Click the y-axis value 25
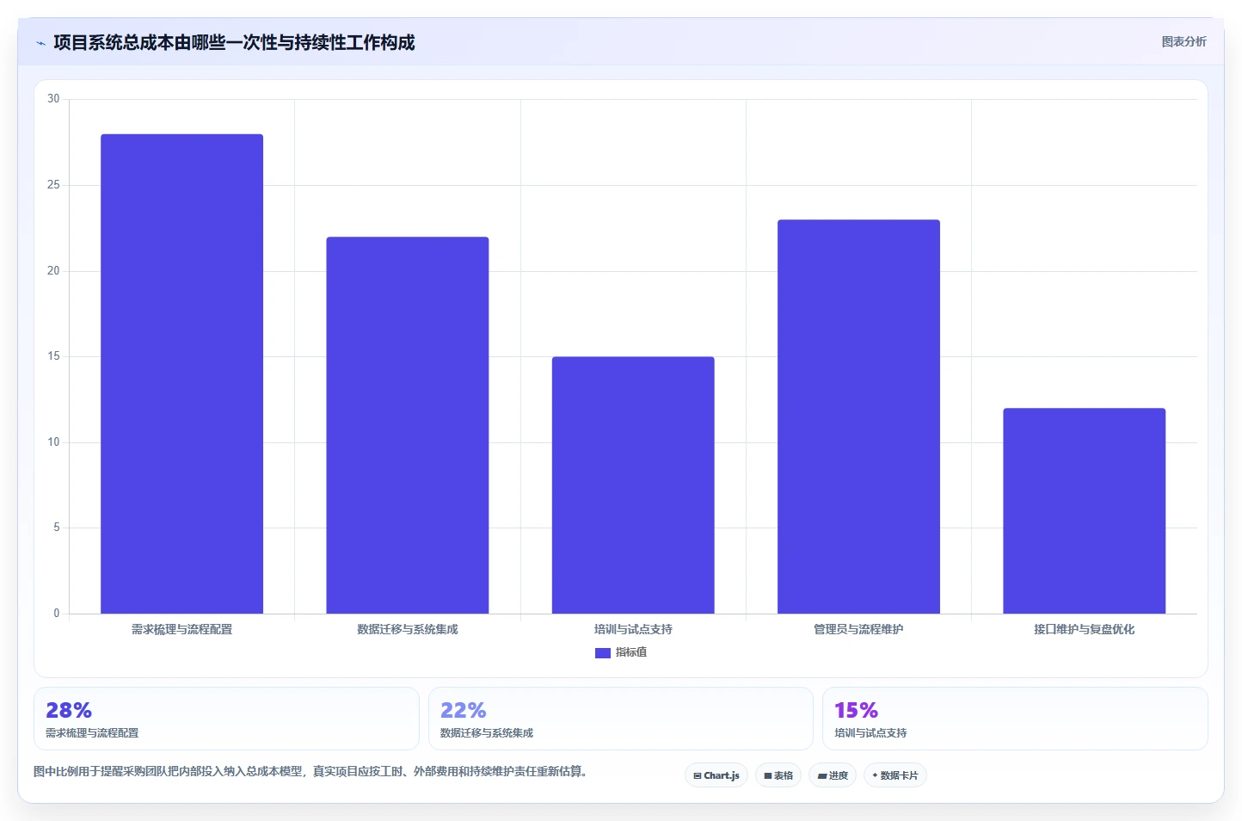This screenshot has height=821, width=1242. point(54,185)
